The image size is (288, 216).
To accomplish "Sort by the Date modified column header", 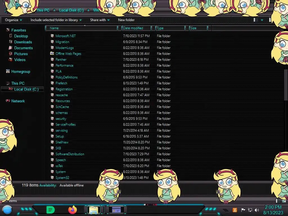I will pyautogui.click(x=137, y=28).
